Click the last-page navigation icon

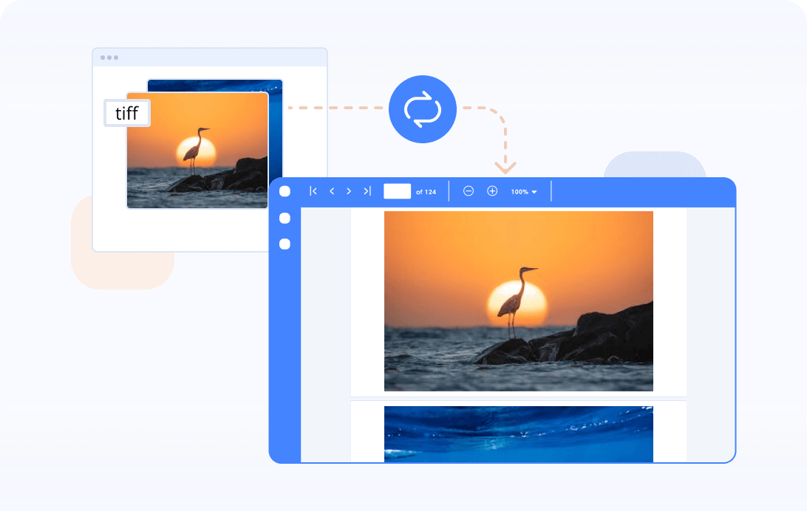pyautogui.click(x=367, y=191)
